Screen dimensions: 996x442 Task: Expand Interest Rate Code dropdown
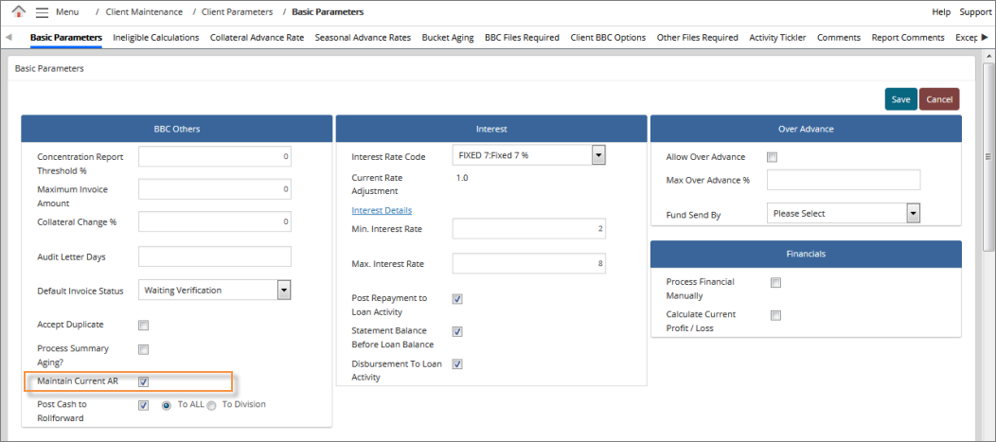point(597,155)
